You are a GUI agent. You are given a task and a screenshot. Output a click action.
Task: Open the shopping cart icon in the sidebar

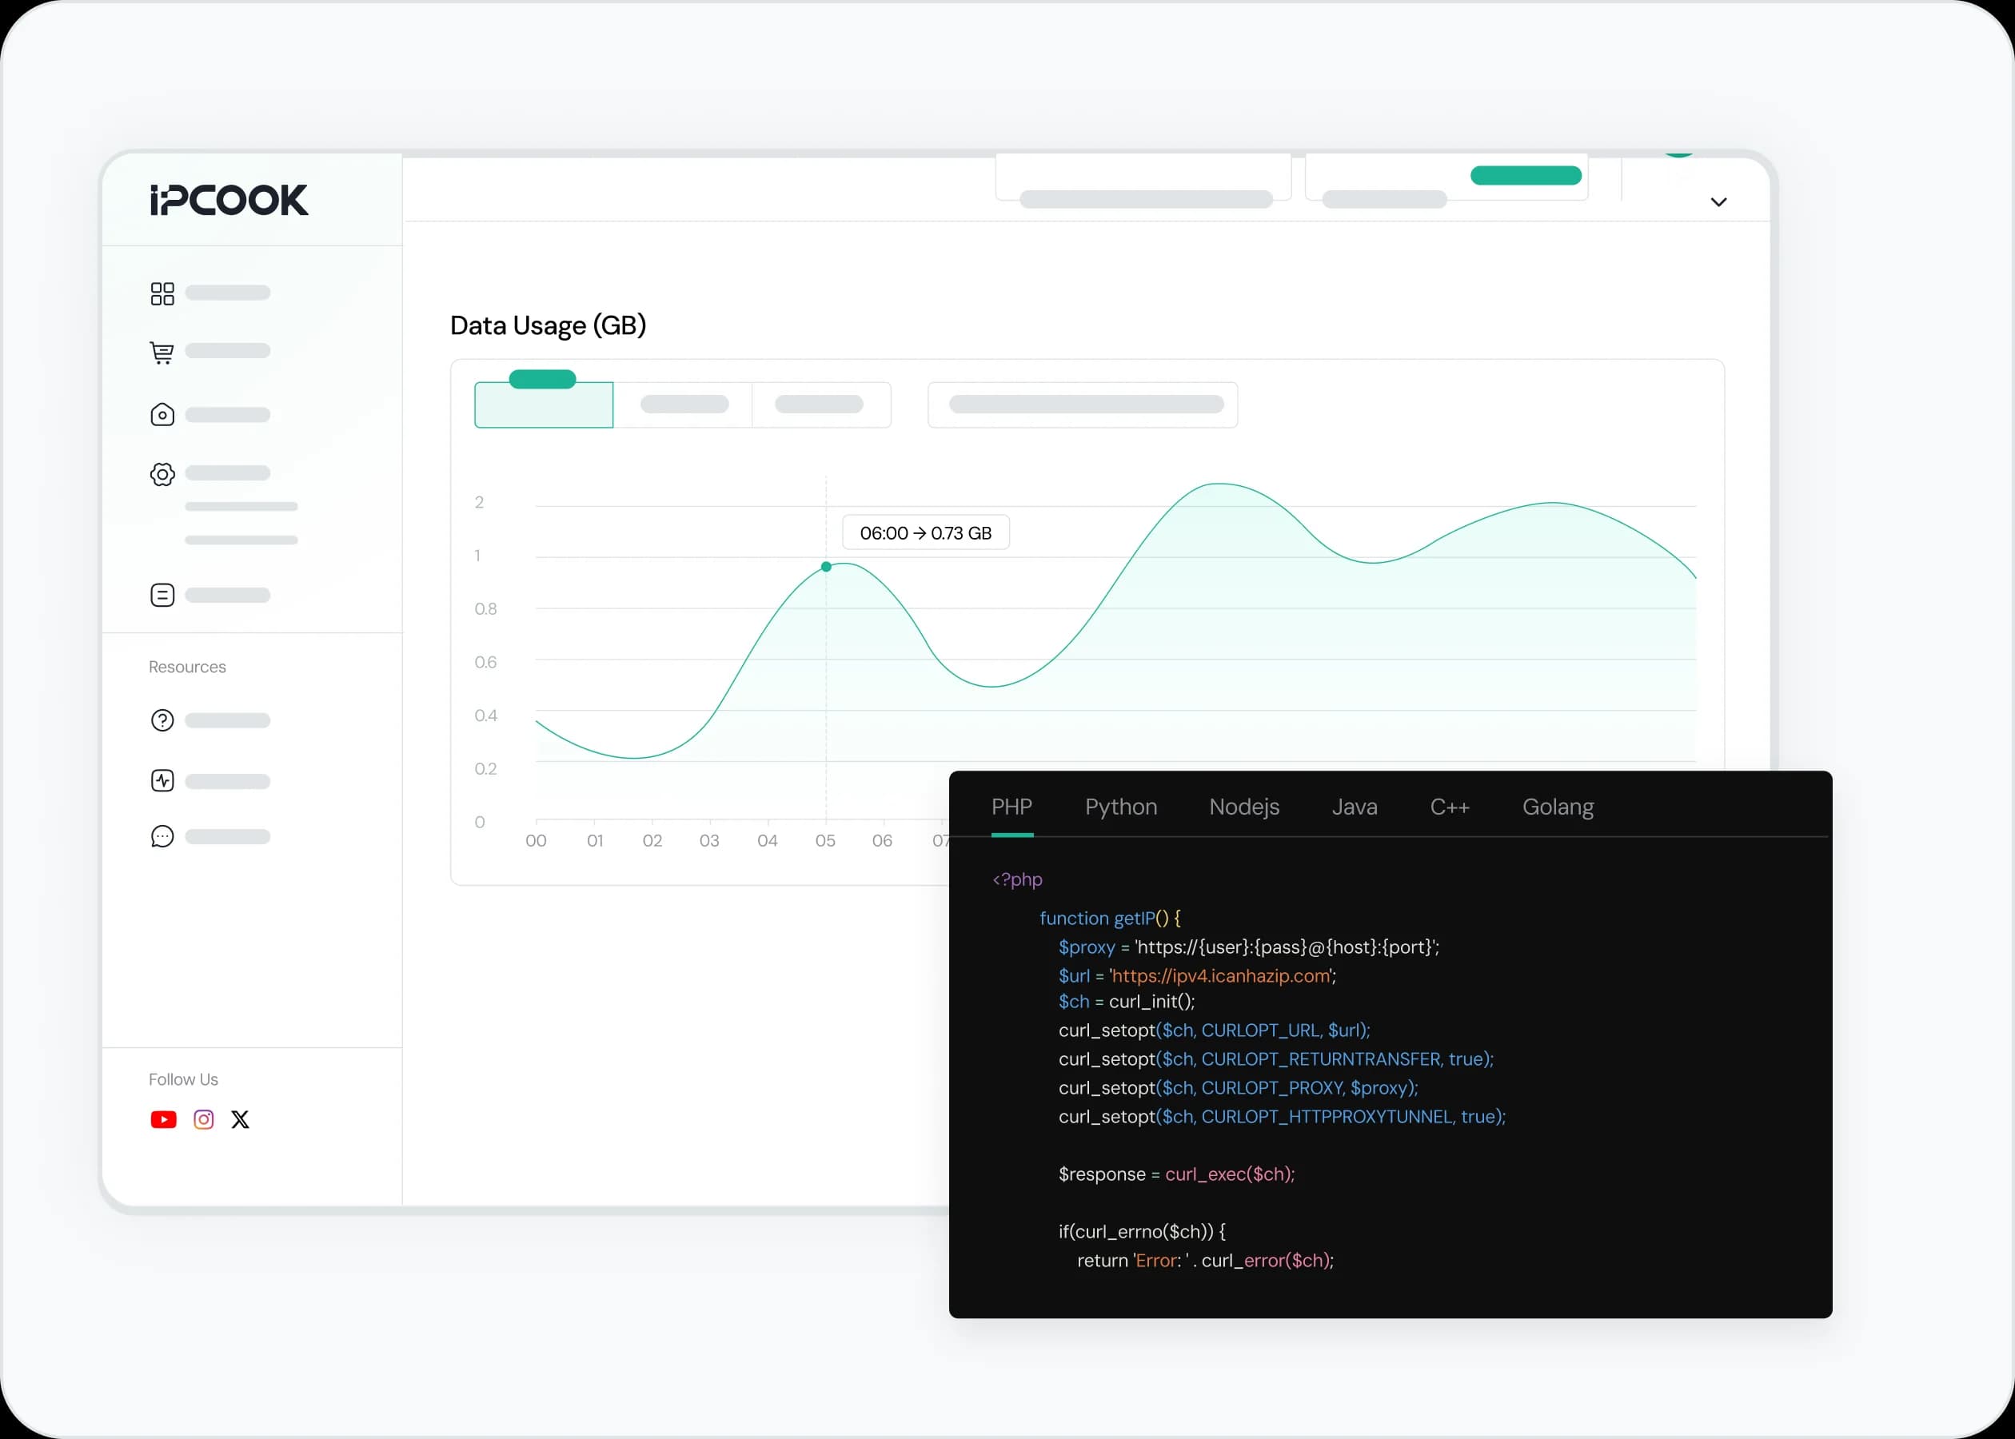tap(162, 353)
